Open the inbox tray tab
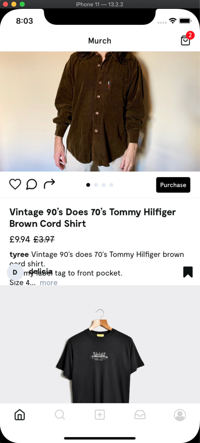The image size is (200, 443). (140, 415)
